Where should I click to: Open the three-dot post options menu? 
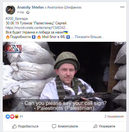(122, 7)
